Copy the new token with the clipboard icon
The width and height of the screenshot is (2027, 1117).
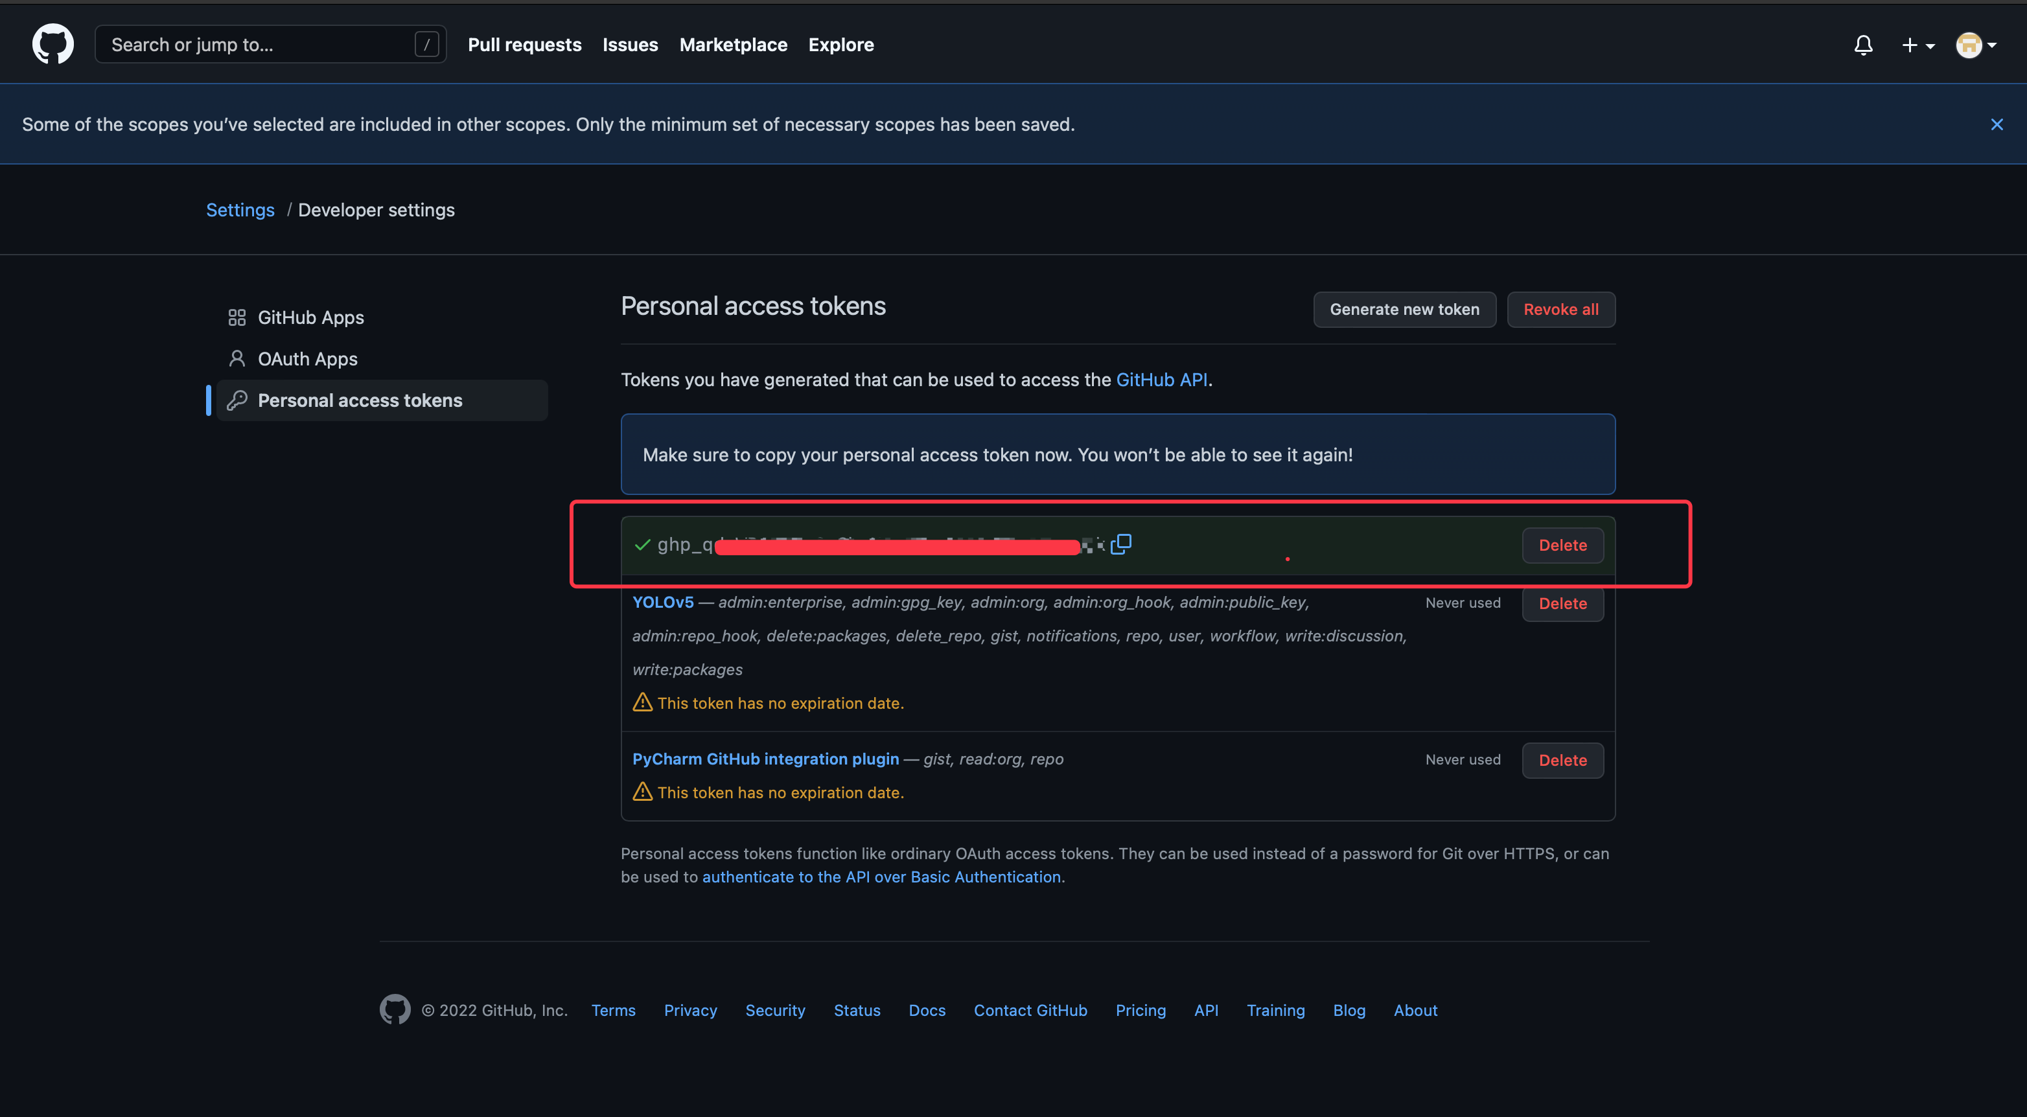[x=1120, y=544]
